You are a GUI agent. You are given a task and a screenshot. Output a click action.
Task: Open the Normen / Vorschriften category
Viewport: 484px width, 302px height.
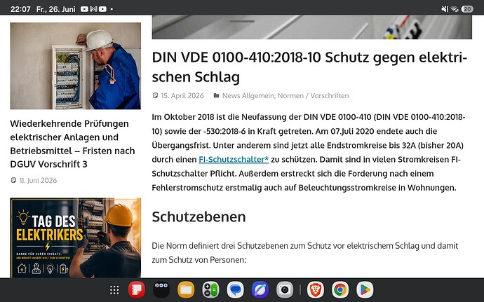tap(314, 96)
